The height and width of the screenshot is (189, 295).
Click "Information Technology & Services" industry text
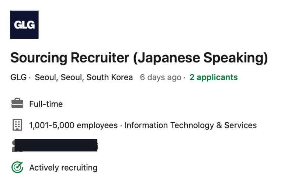(x=191, y=125)
